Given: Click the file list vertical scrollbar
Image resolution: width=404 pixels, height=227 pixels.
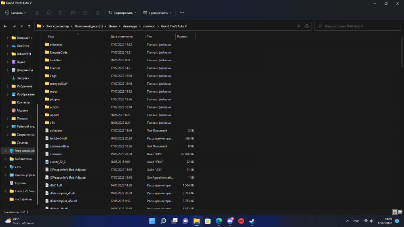Looking at the screenshot, I should tap(402, 52).
